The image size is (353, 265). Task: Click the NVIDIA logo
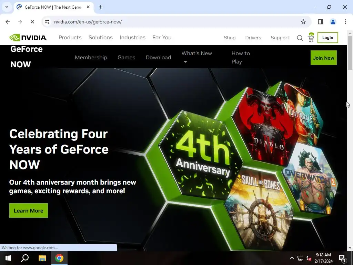coord(28,37)
